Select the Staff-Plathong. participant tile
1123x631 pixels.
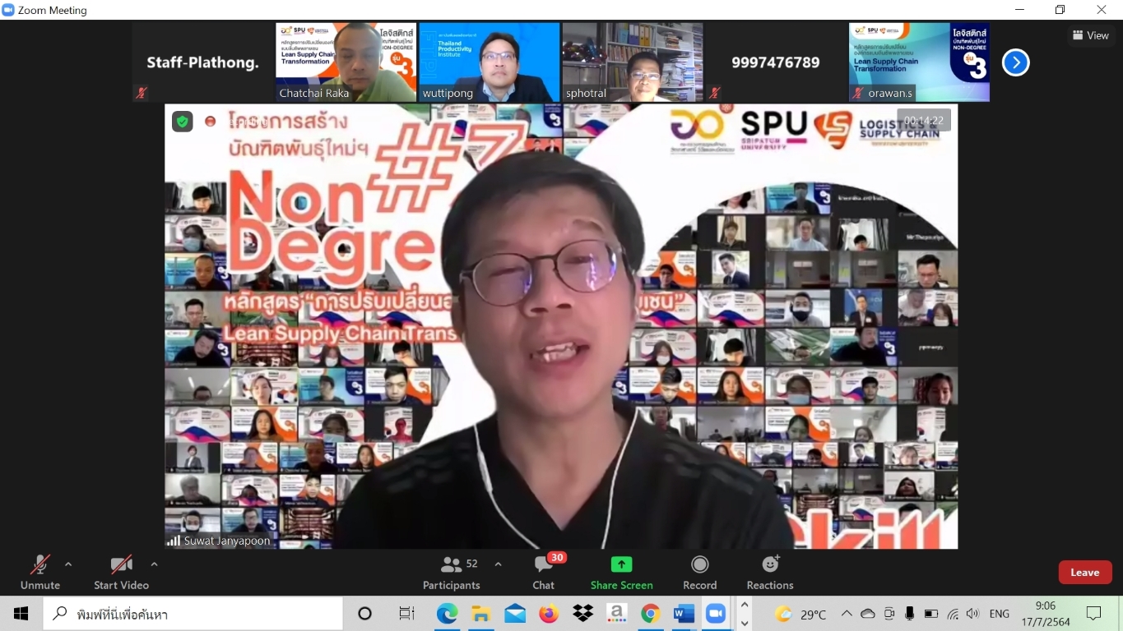tap(202, 62)
